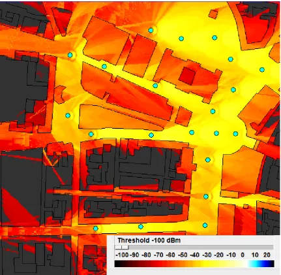281x275 pixels.
Task: Select the topmost cyan transmitter marker
Action: [151, 30]
